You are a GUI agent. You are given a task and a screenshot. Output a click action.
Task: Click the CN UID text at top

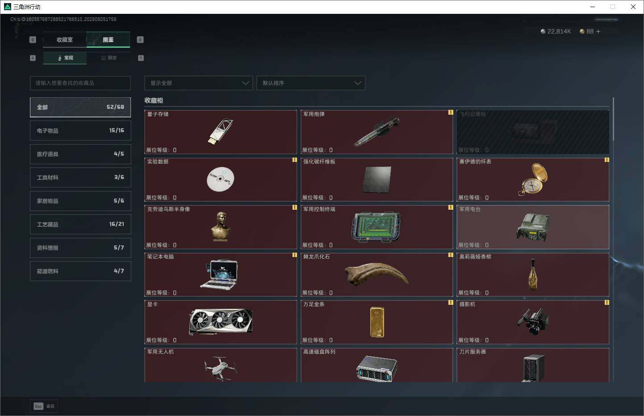63,19
